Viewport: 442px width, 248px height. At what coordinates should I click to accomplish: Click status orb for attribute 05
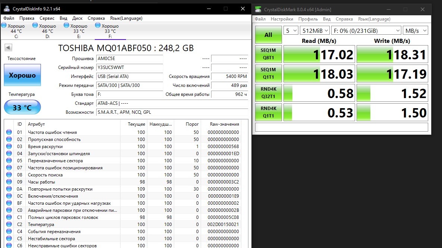tap(9, 160)
